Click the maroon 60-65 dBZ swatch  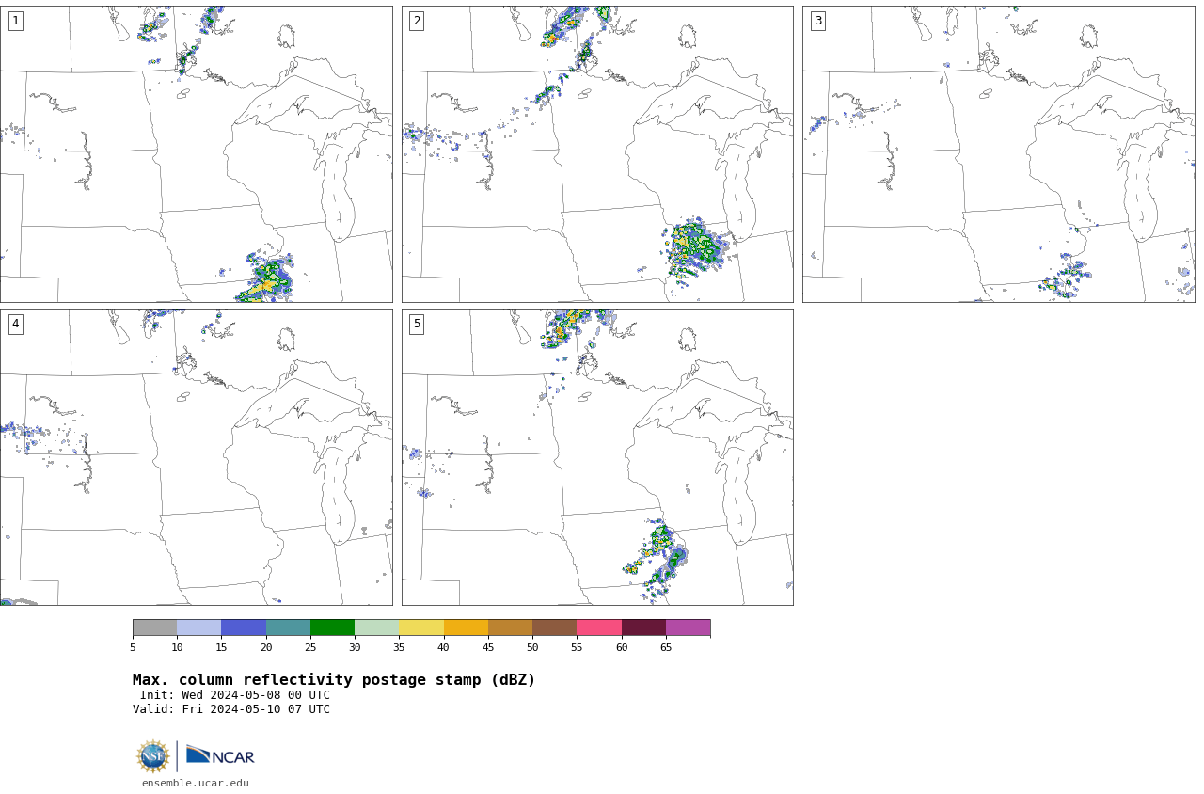pos(643,627)
